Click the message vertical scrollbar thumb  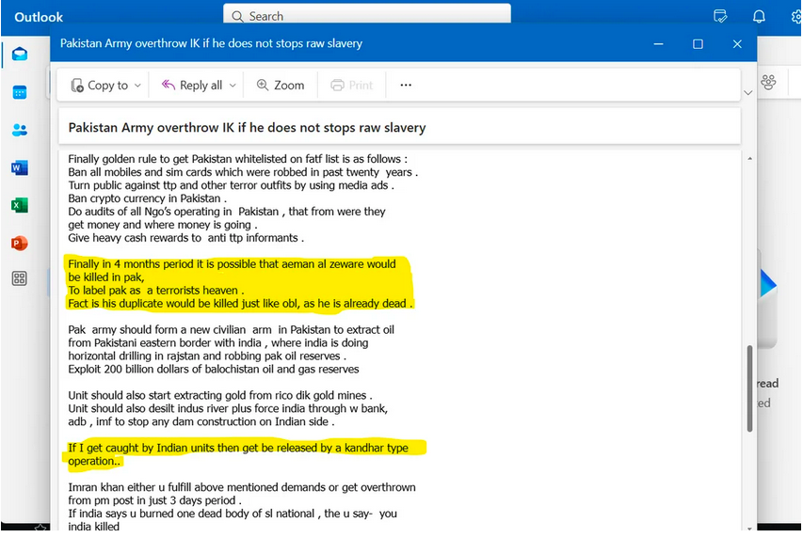click(749, 388)
